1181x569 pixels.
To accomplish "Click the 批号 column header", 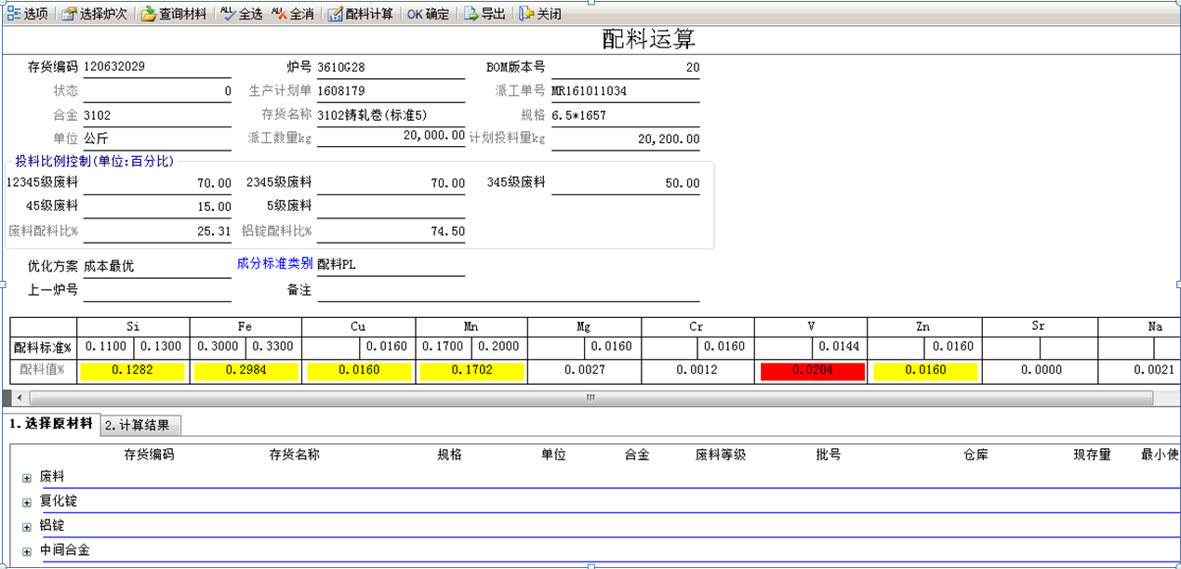I will click(828, 455).
